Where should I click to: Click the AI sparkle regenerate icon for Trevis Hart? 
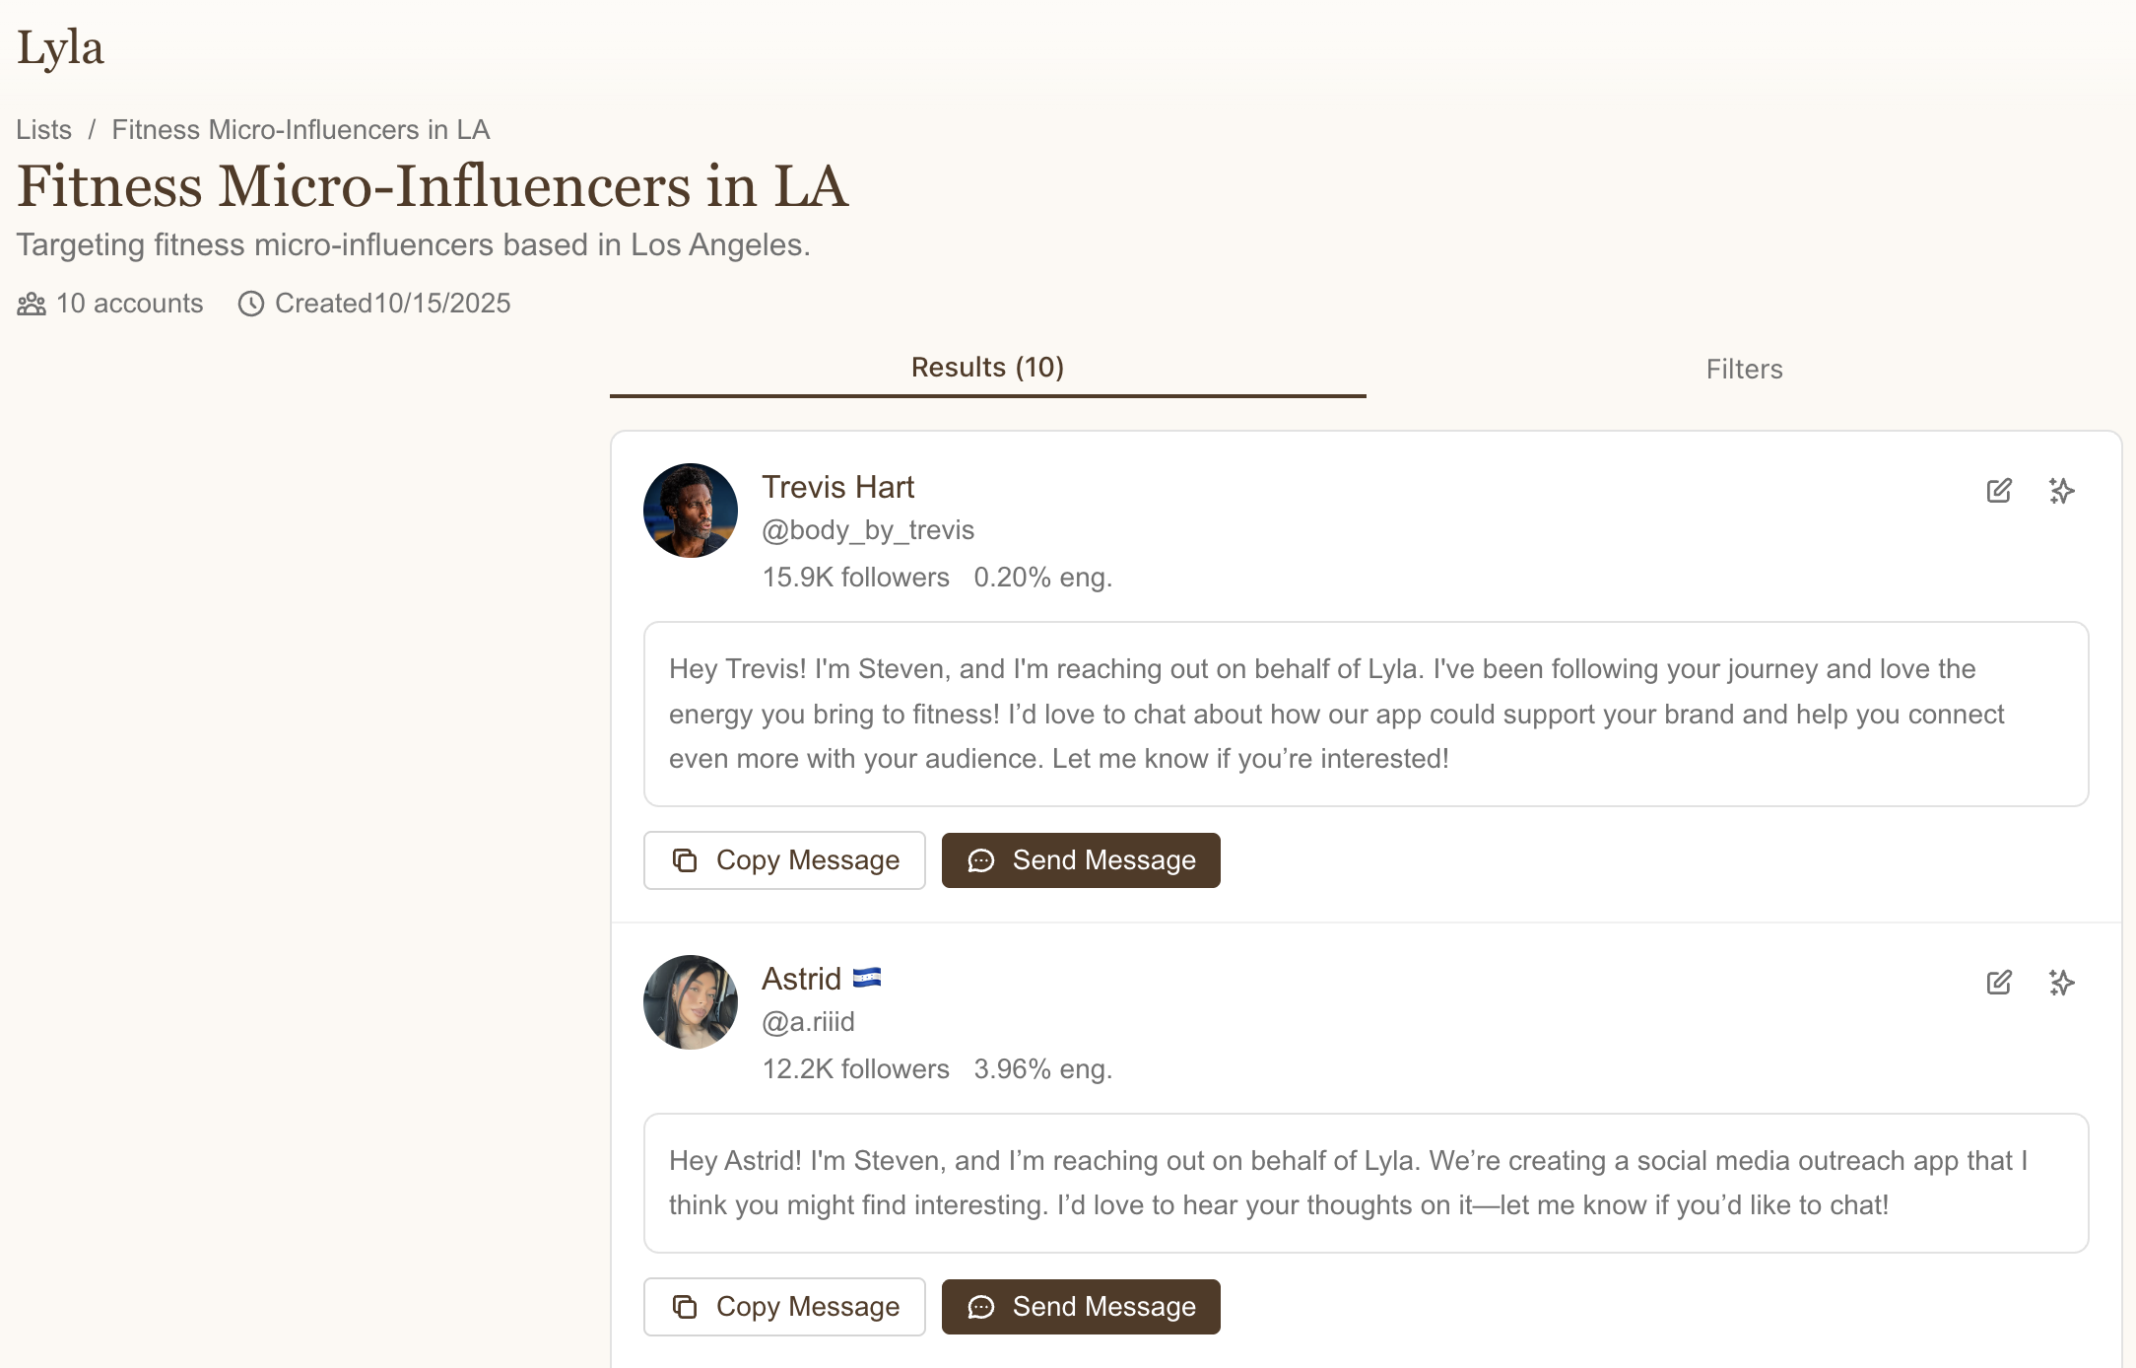(x=2061, y=491)
